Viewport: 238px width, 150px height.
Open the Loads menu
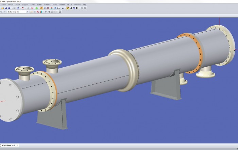[39, 5]
